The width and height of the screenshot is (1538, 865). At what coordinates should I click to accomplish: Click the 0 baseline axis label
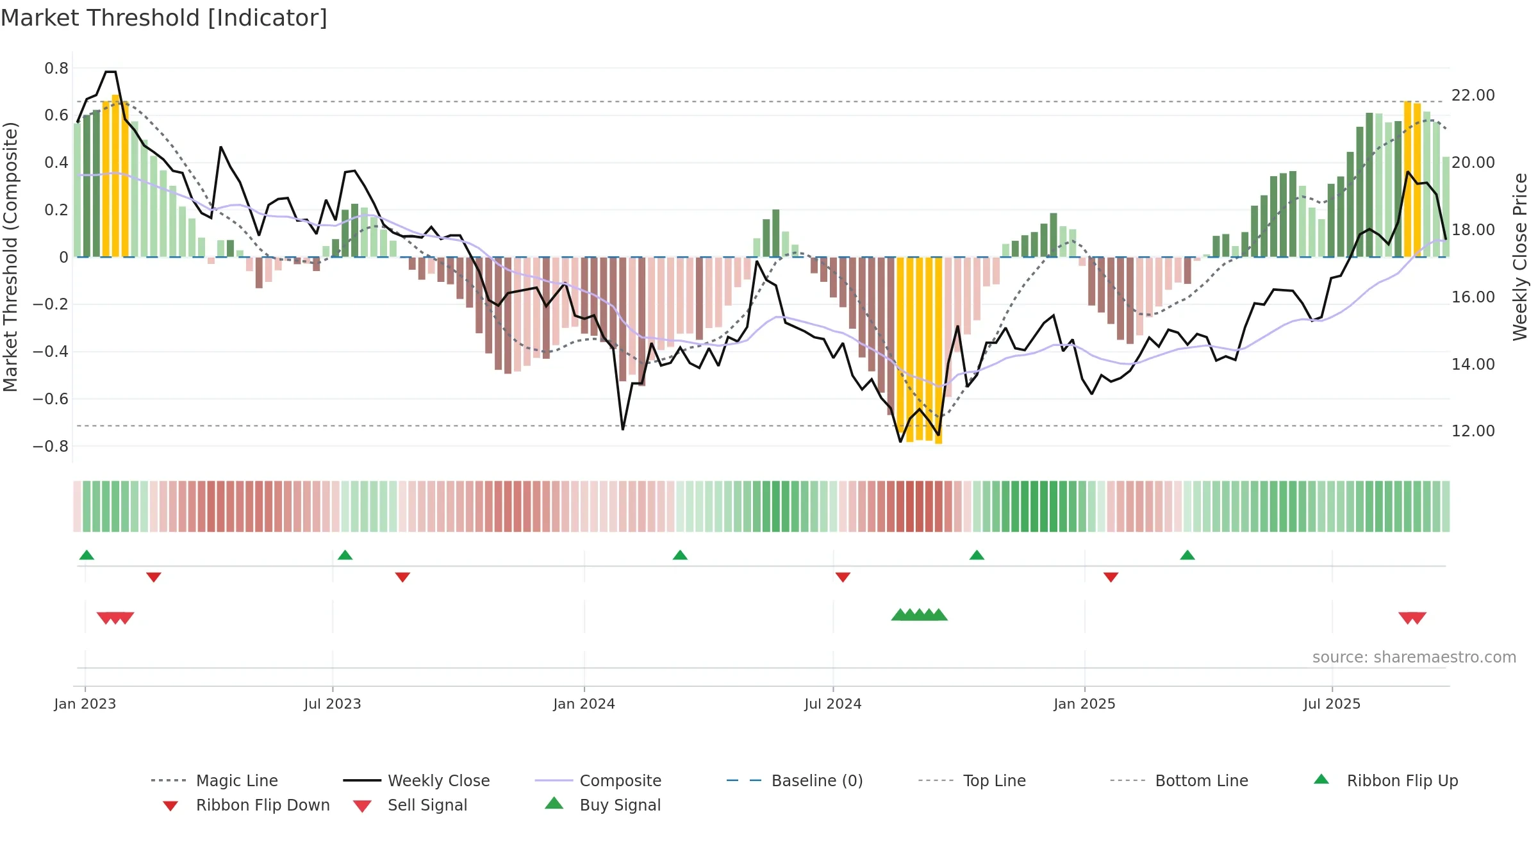63,258
